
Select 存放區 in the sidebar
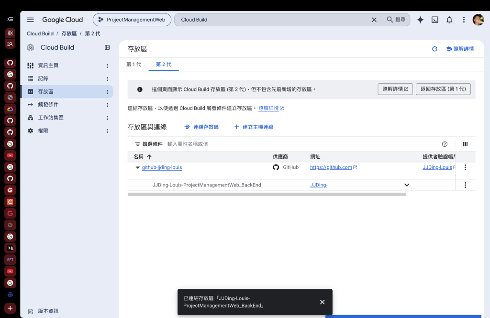[45, 91]
